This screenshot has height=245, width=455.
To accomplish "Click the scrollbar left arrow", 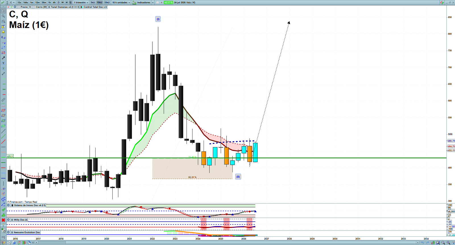I will [37, 243].
